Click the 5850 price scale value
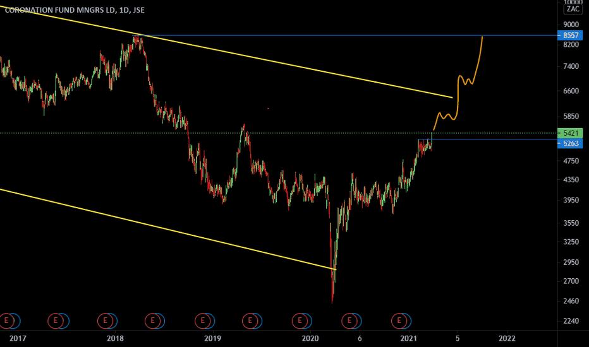Screen dimensions: 589x347 click(571, 116)
